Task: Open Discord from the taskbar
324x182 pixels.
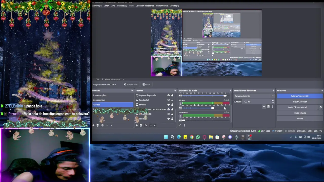Action: point(230,137)
